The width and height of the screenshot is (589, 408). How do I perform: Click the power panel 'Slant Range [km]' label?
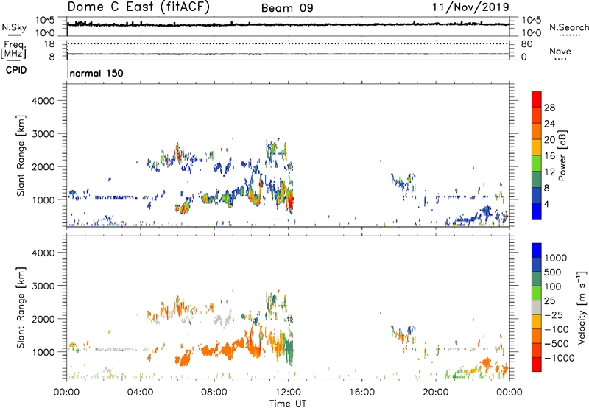(21, 155)
